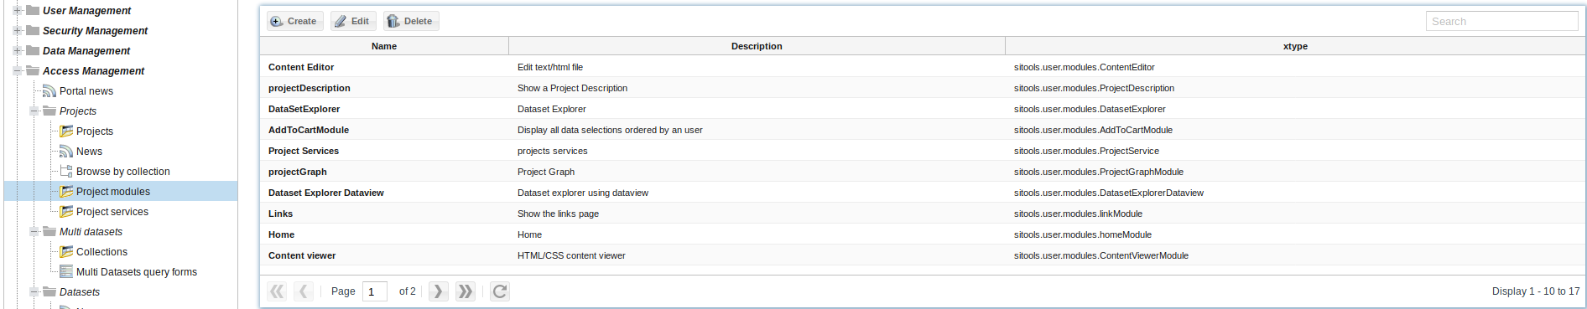The height and width of the screenshot is (309, 1587).
Task: Click the Edit button
Action: pyautogui.click(x=352, y=21)
